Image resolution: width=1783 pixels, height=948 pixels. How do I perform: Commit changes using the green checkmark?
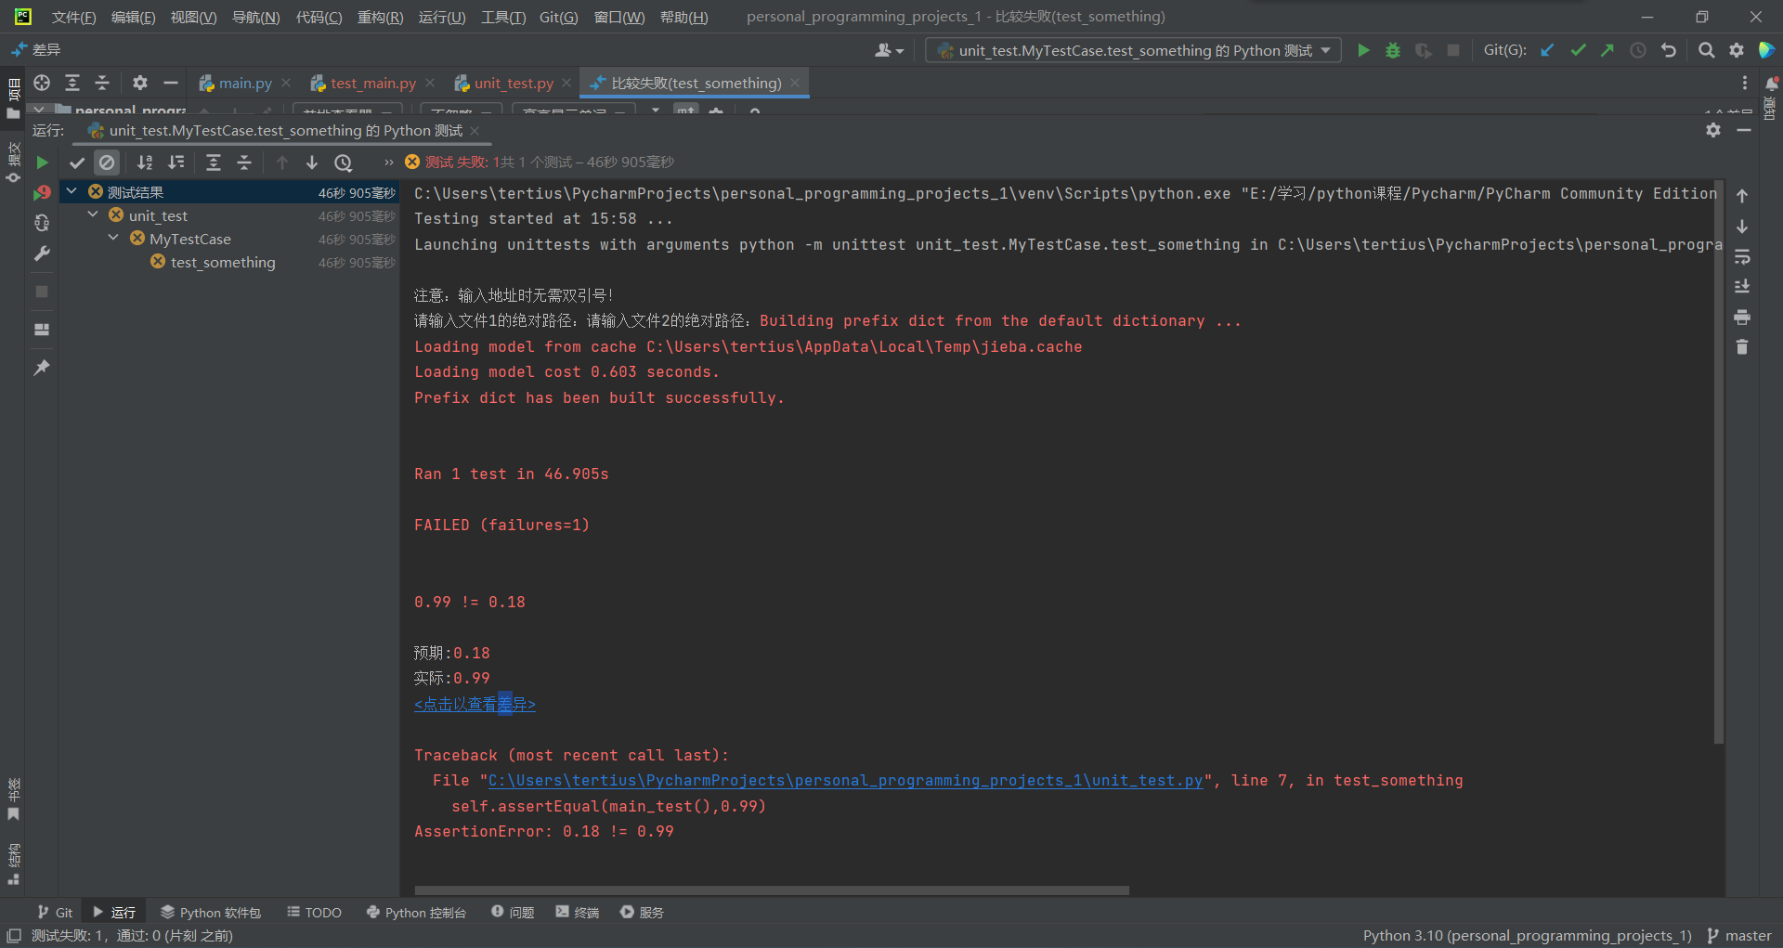coord(1578,50)
